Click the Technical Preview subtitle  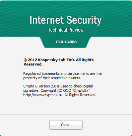tap(66, 30)
